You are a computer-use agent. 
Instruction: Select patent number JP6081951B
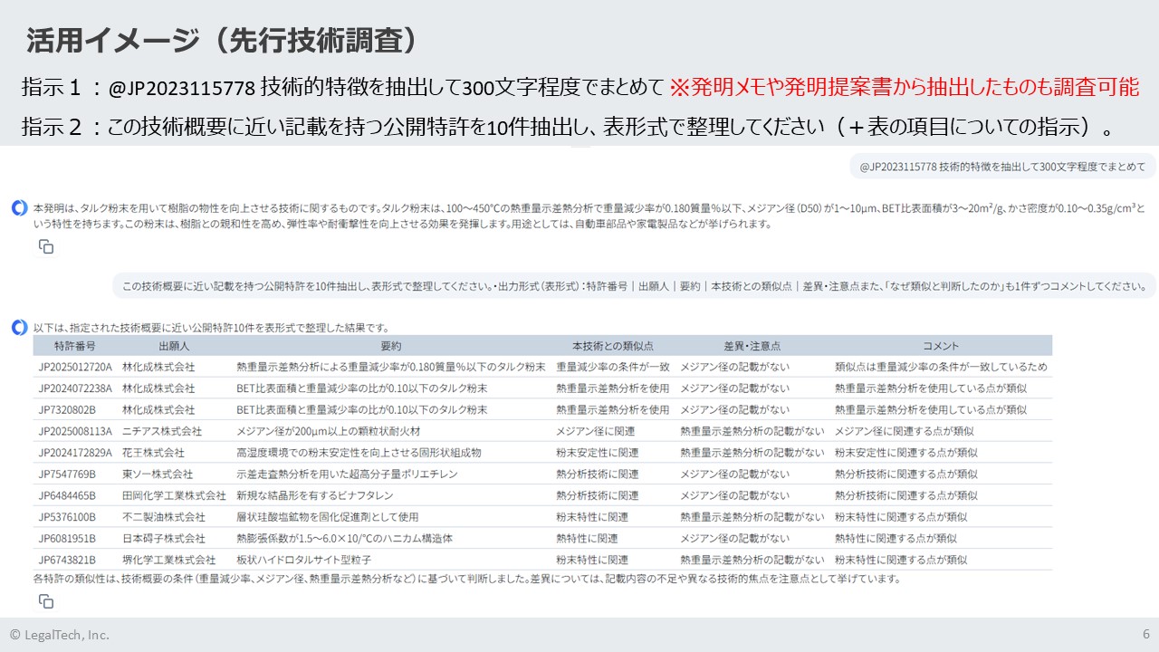pos(67,538)
